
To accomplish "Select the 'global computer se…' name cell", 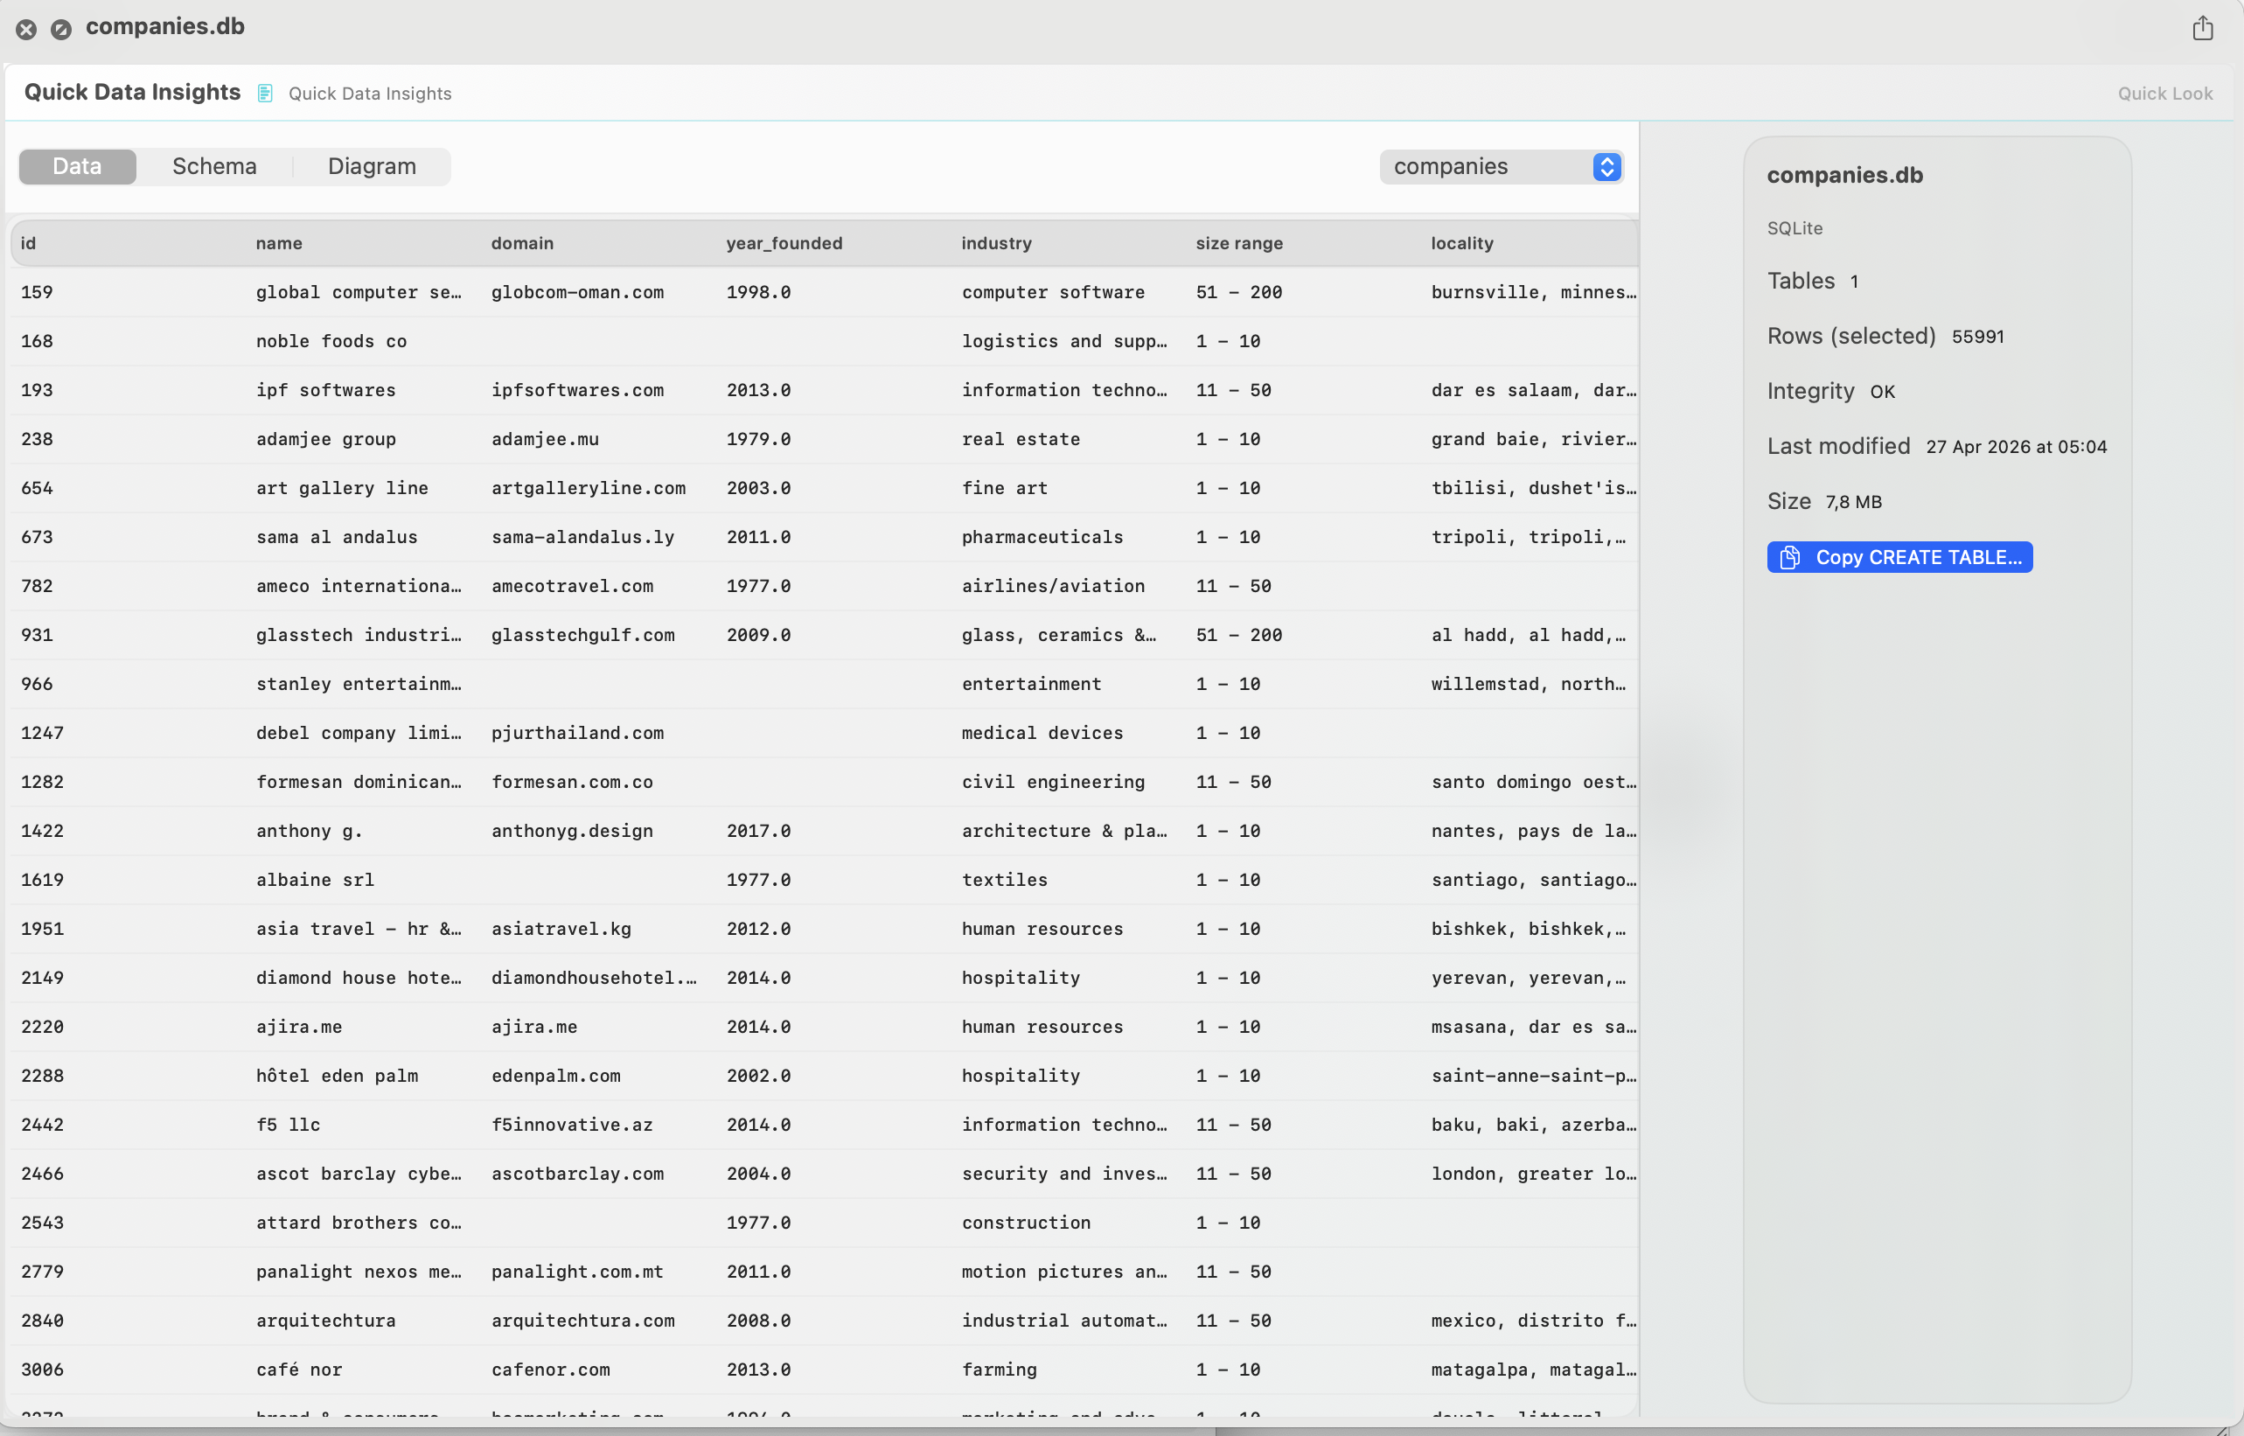I will (x=359, y=293).
